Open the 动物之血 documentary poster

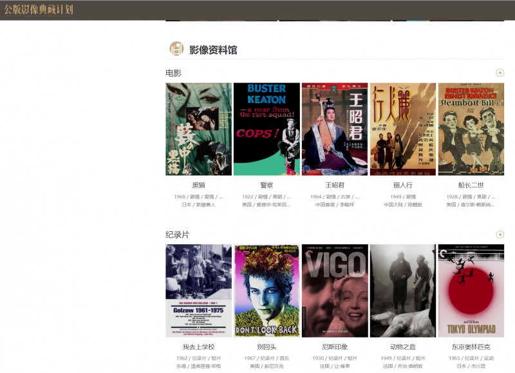(x=403, y=290)
